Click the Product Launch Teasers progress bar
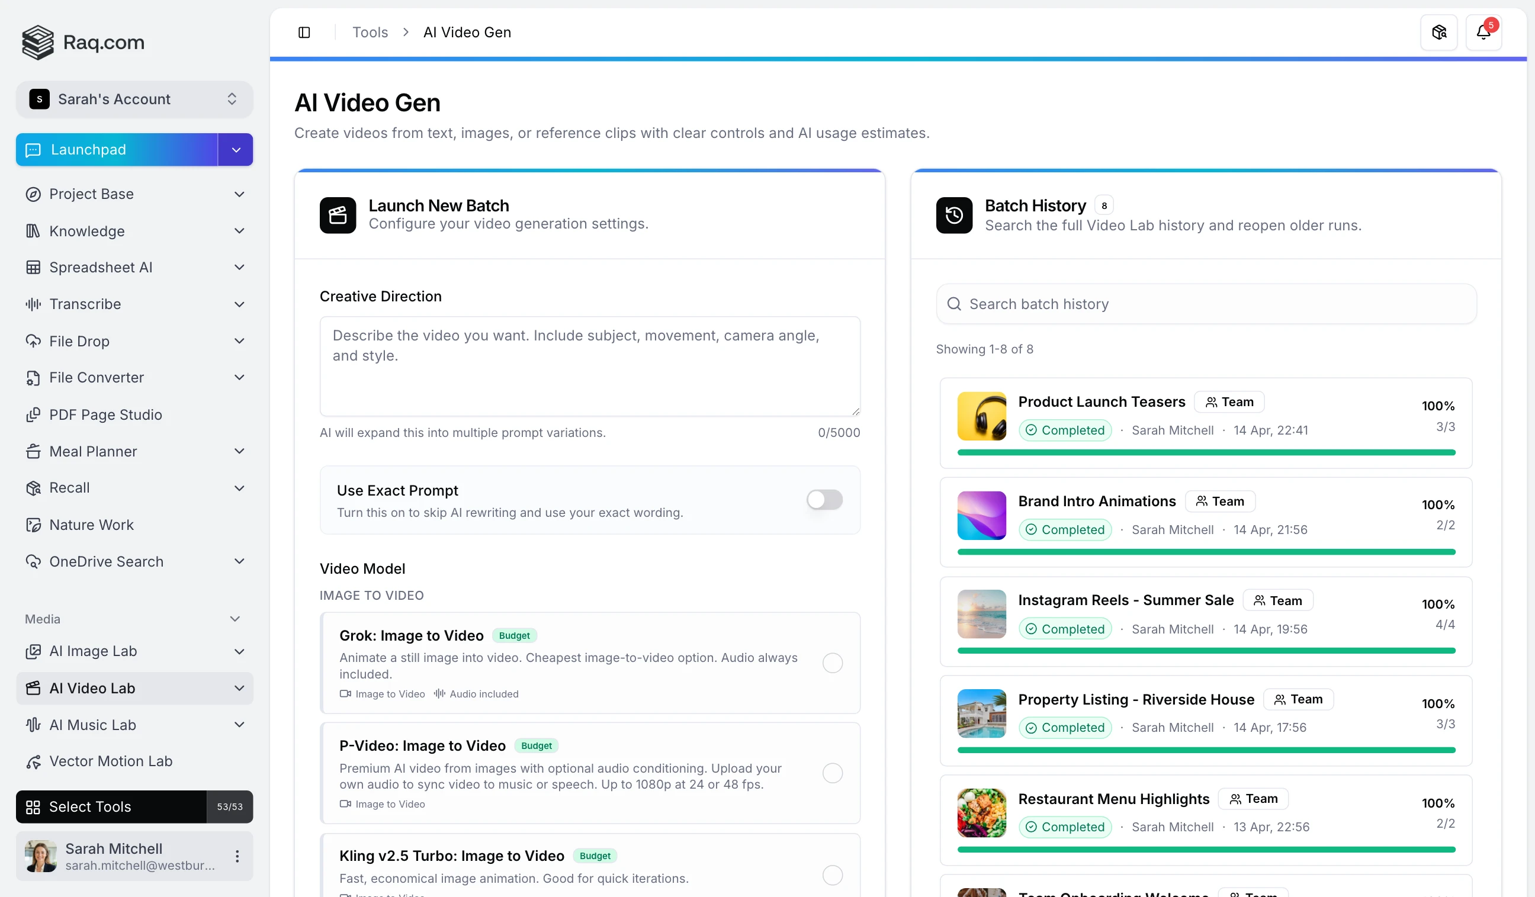 coord(1206,453)
